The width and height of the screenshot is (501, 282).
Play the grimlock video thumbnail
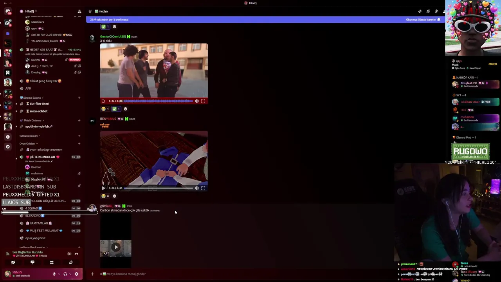click(115, 247)
